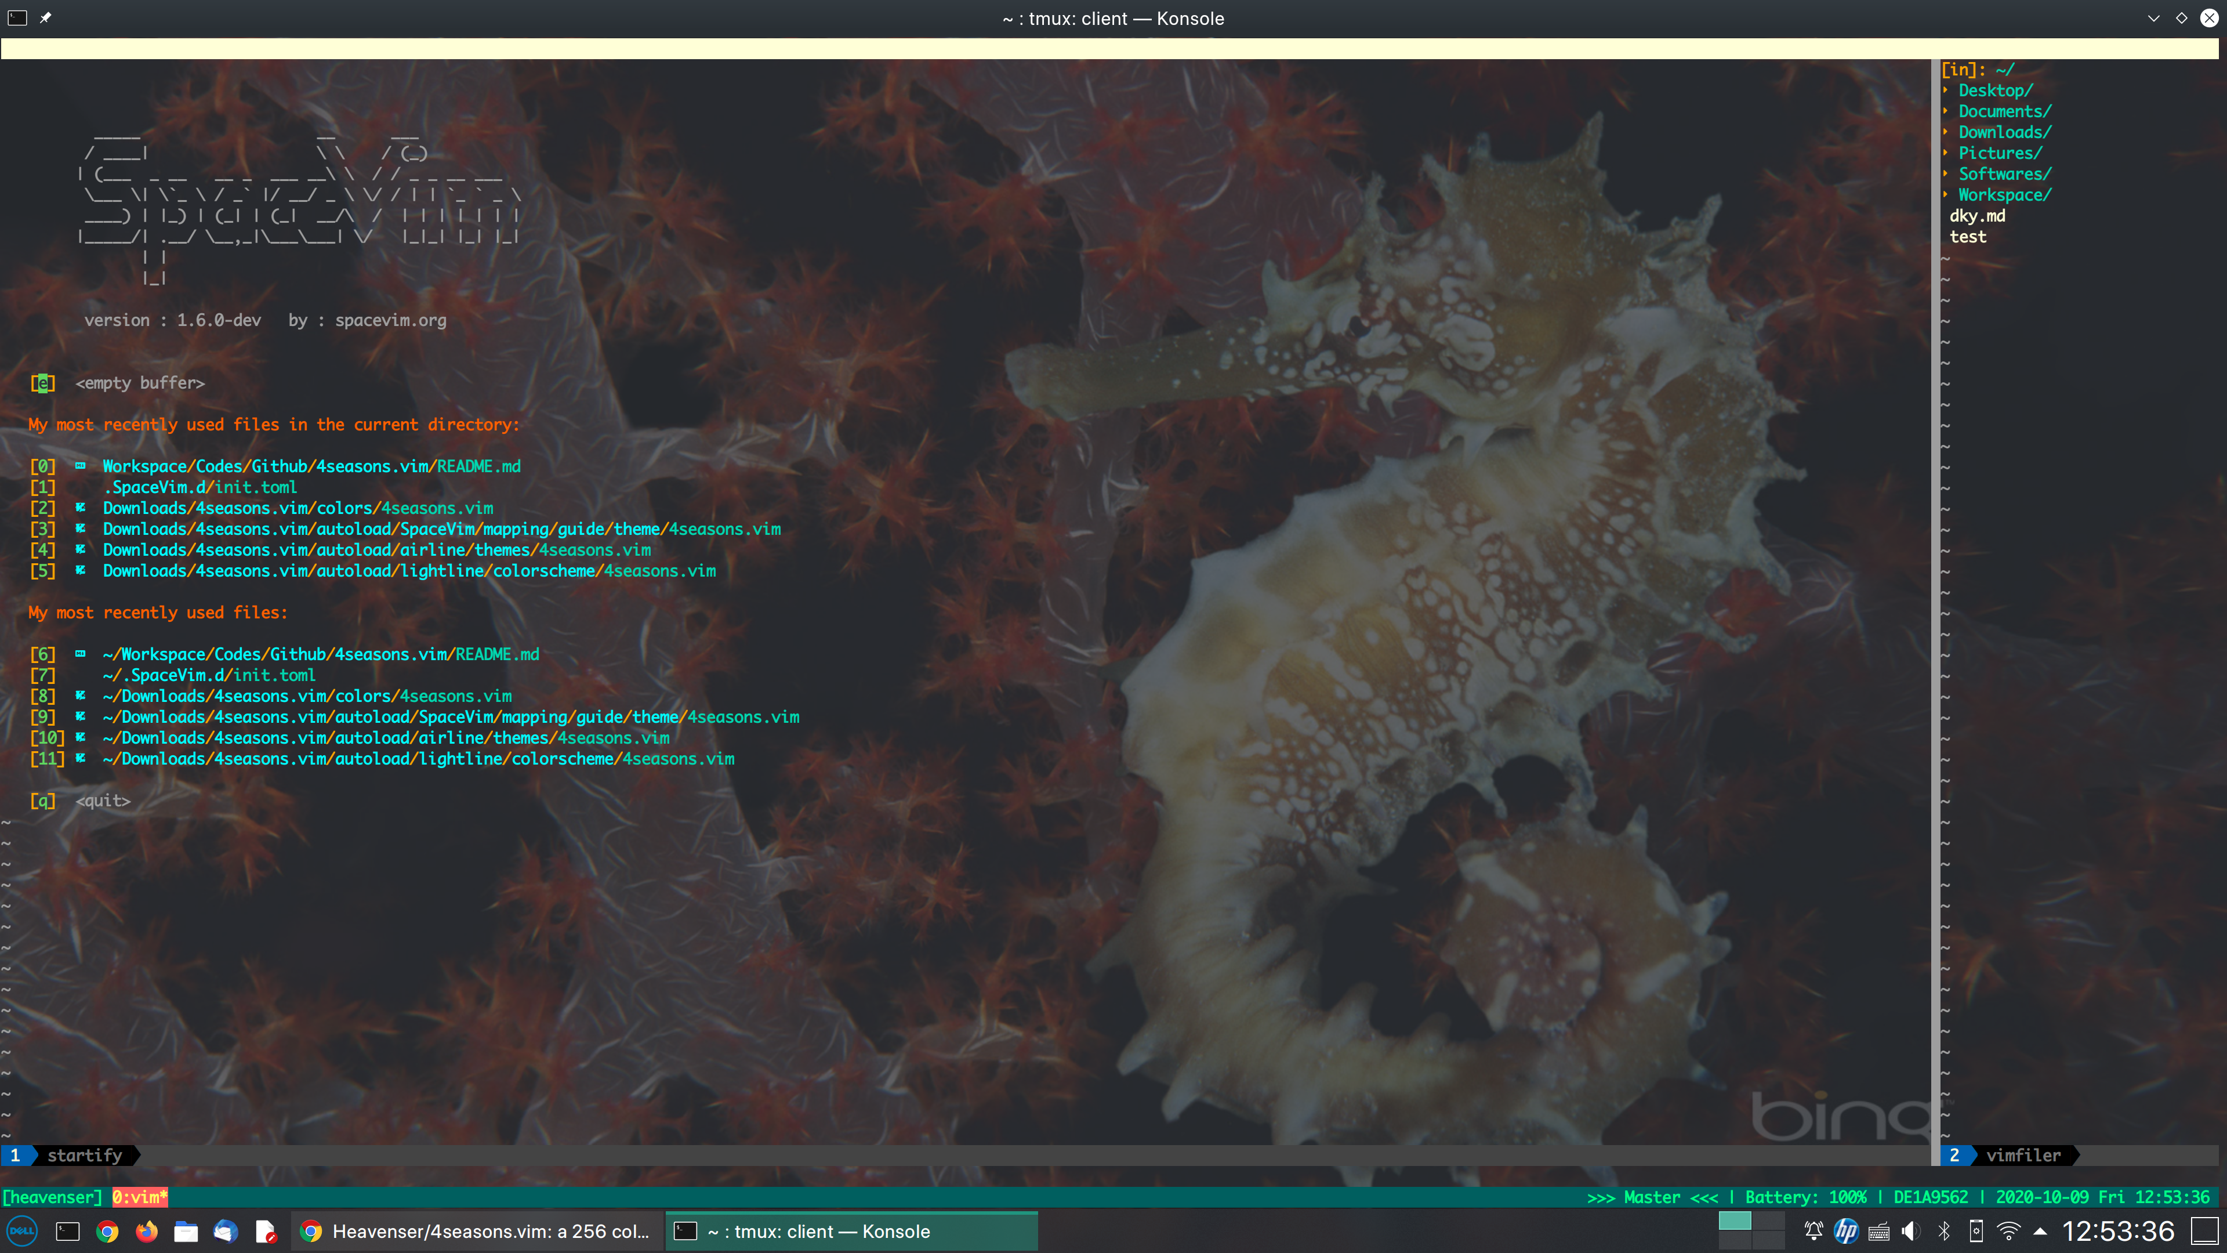Viewport: 2227px width, 1253px height.
Task: Open the Dell application launcher menu
Action: (x=21, y=1232)
